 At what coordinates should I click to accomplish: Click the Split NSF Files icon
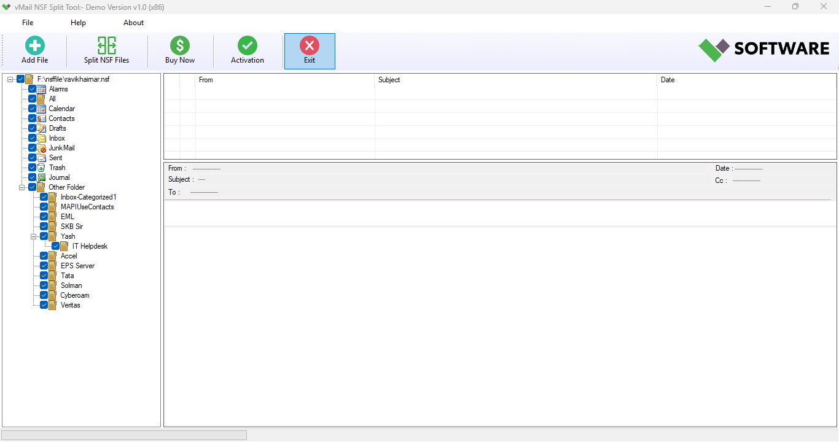[107, 45]
